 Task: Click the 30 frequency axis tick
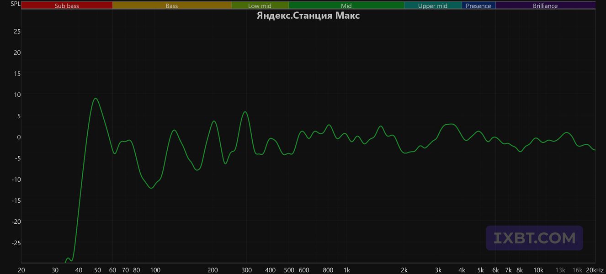point(55,270)
